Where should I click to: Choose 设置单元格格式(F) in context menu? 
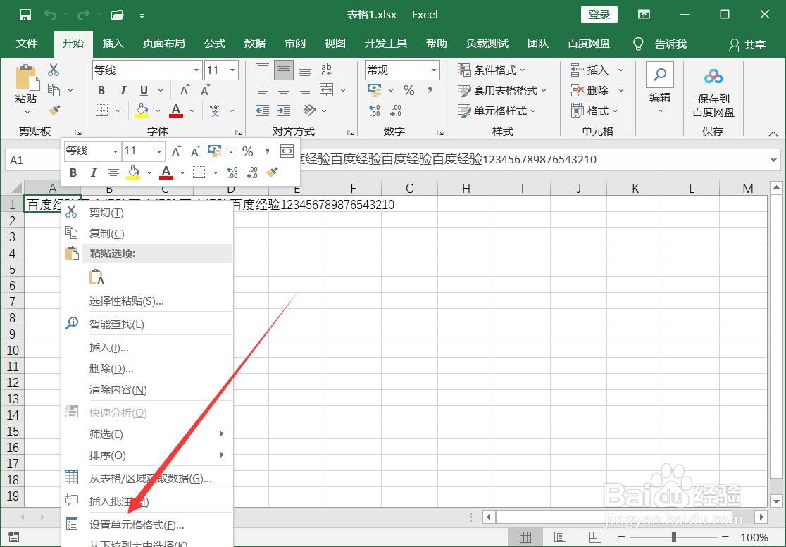pos(147,525)
